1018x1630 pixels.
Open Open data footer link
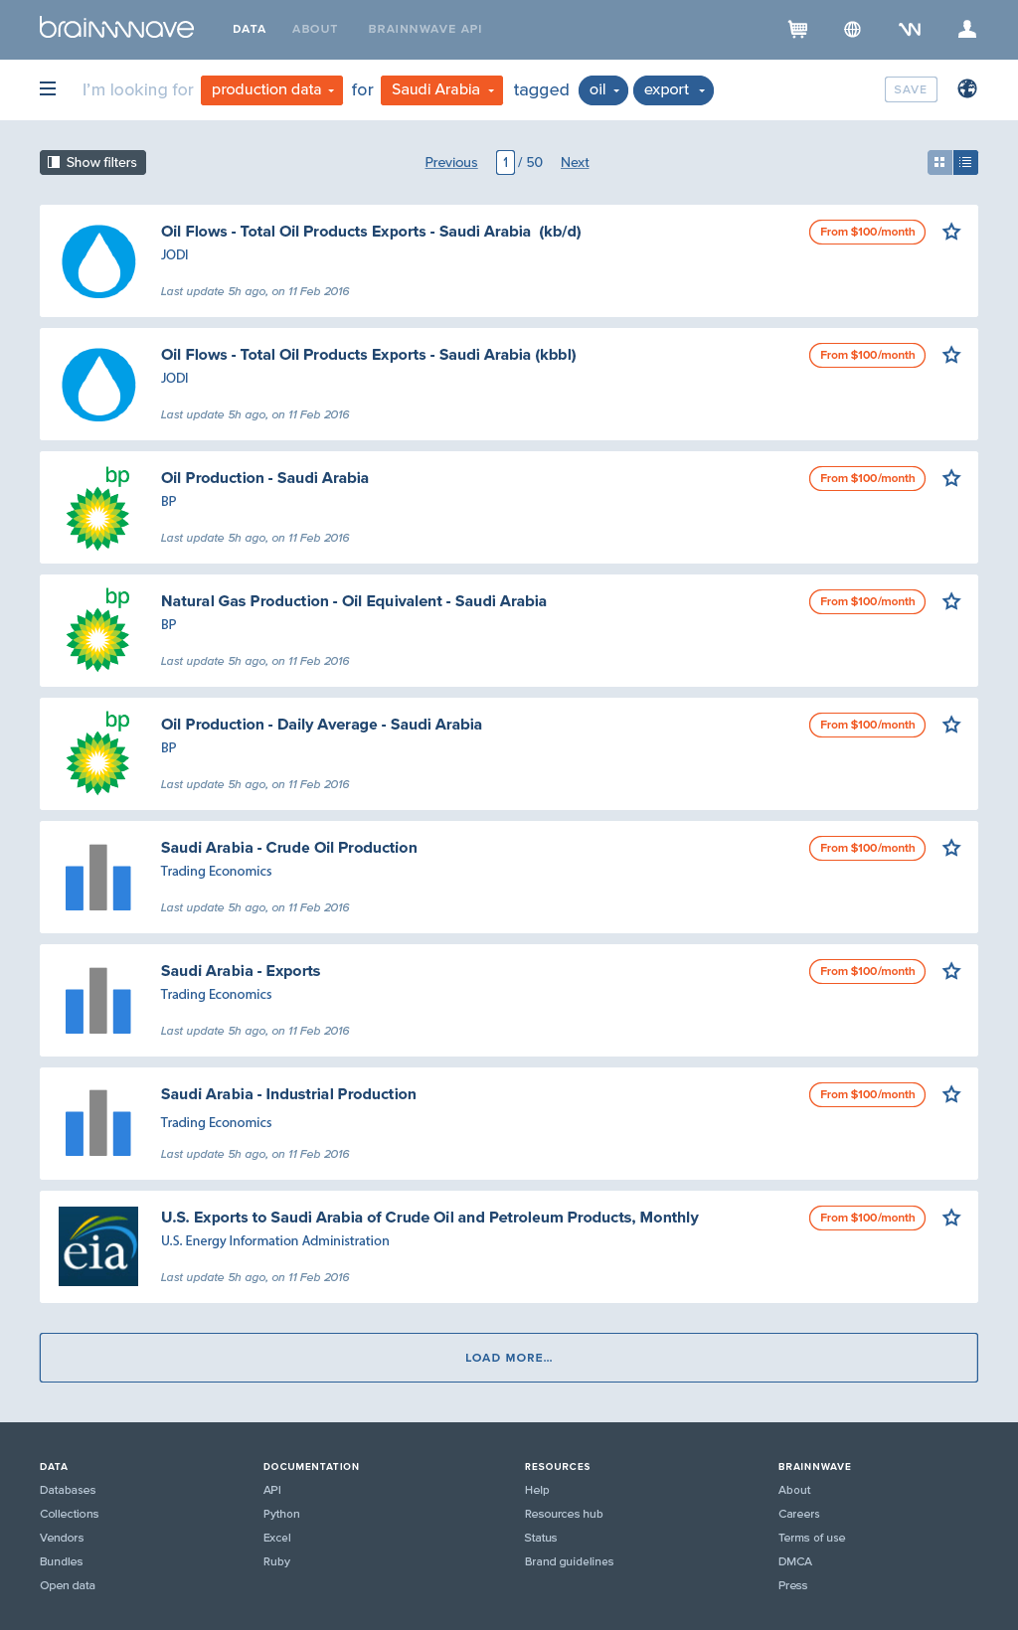tap(68, 1585)
